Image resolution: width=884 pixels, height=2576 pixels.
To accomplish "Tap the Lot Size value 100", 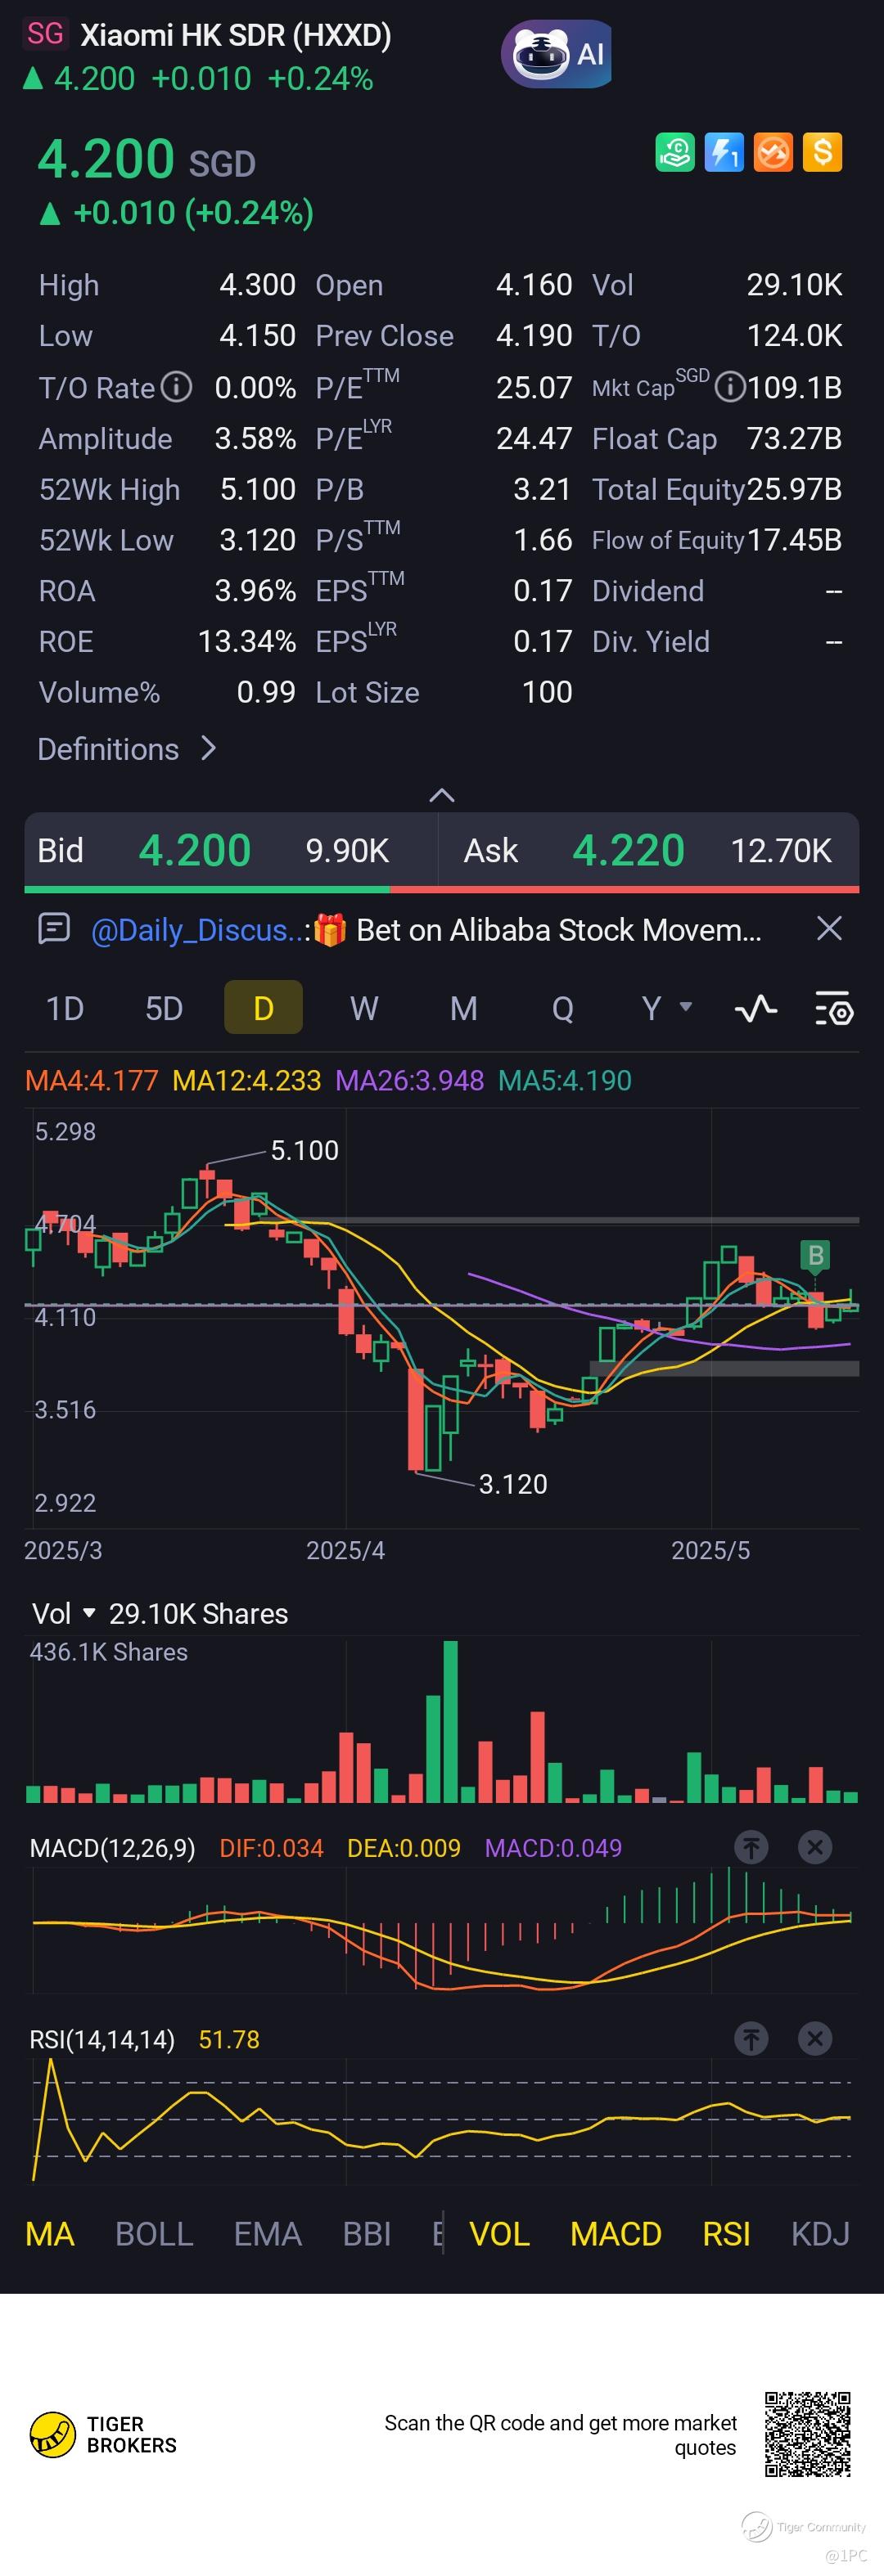I will [547, 692].
